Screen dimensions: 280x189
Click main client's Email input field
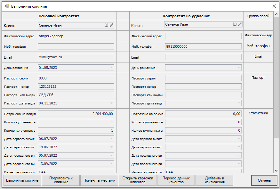[76, 57]
